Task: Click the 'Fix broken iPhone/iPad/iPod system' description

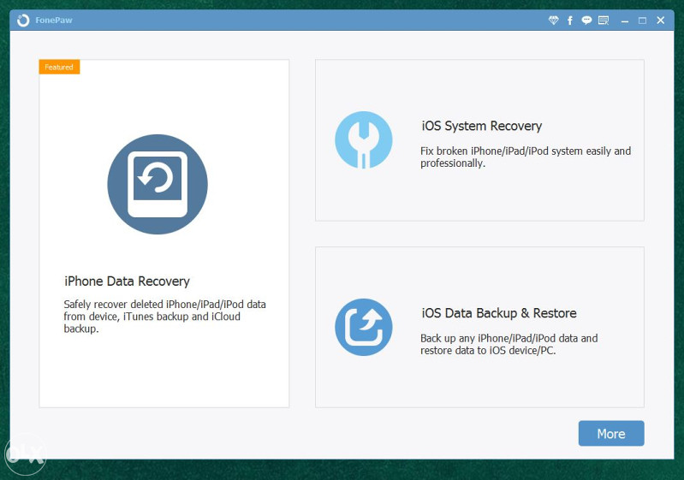Action: 526,157
